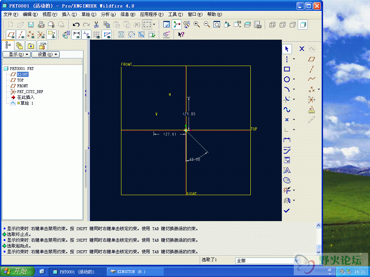This screenshot has width=370, height=277.
Task: Expand the Fillet tool flyout arrow
Action: (x=294, y=100)
